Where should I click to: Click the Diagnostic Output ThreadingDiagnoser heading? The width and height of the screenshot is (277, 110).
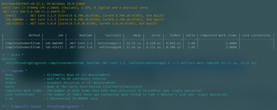[42, 106]
